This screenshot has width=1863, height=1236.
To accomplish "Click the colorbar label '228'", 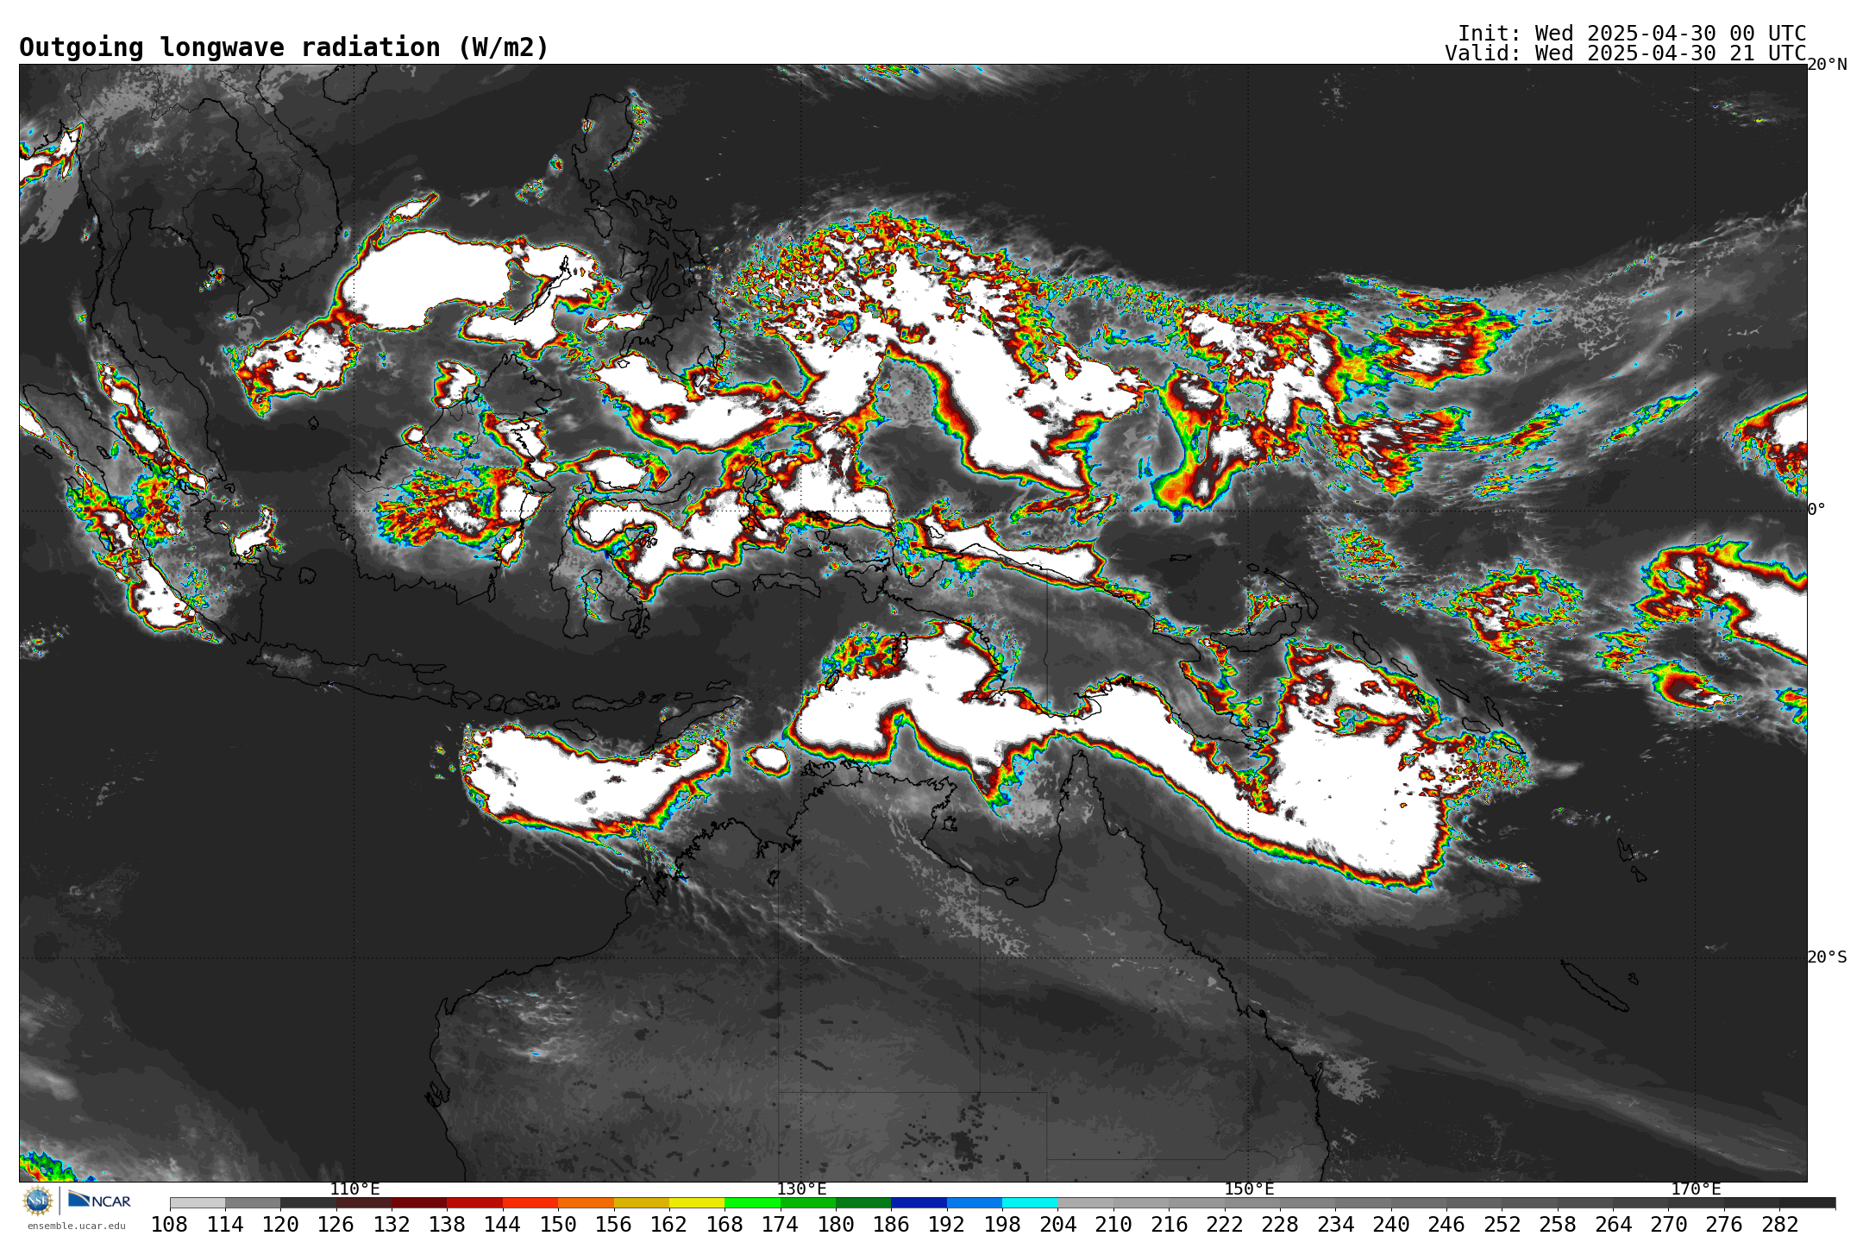I will tap(1280, 1225).
